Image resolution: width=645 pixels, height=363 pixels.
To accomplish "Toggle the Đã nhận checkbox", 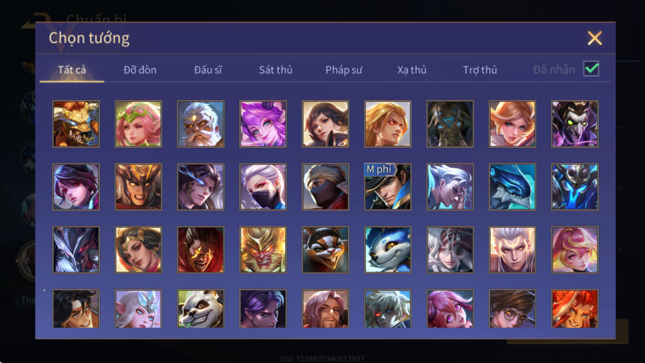I will pyautogui.click(x=591, y=69).
